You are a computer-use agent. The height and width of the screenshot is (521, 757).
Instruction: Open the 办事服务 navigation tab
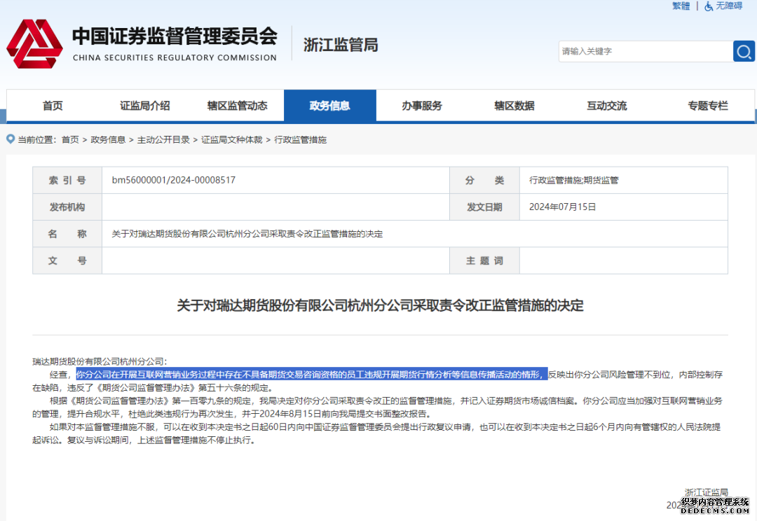422,106
